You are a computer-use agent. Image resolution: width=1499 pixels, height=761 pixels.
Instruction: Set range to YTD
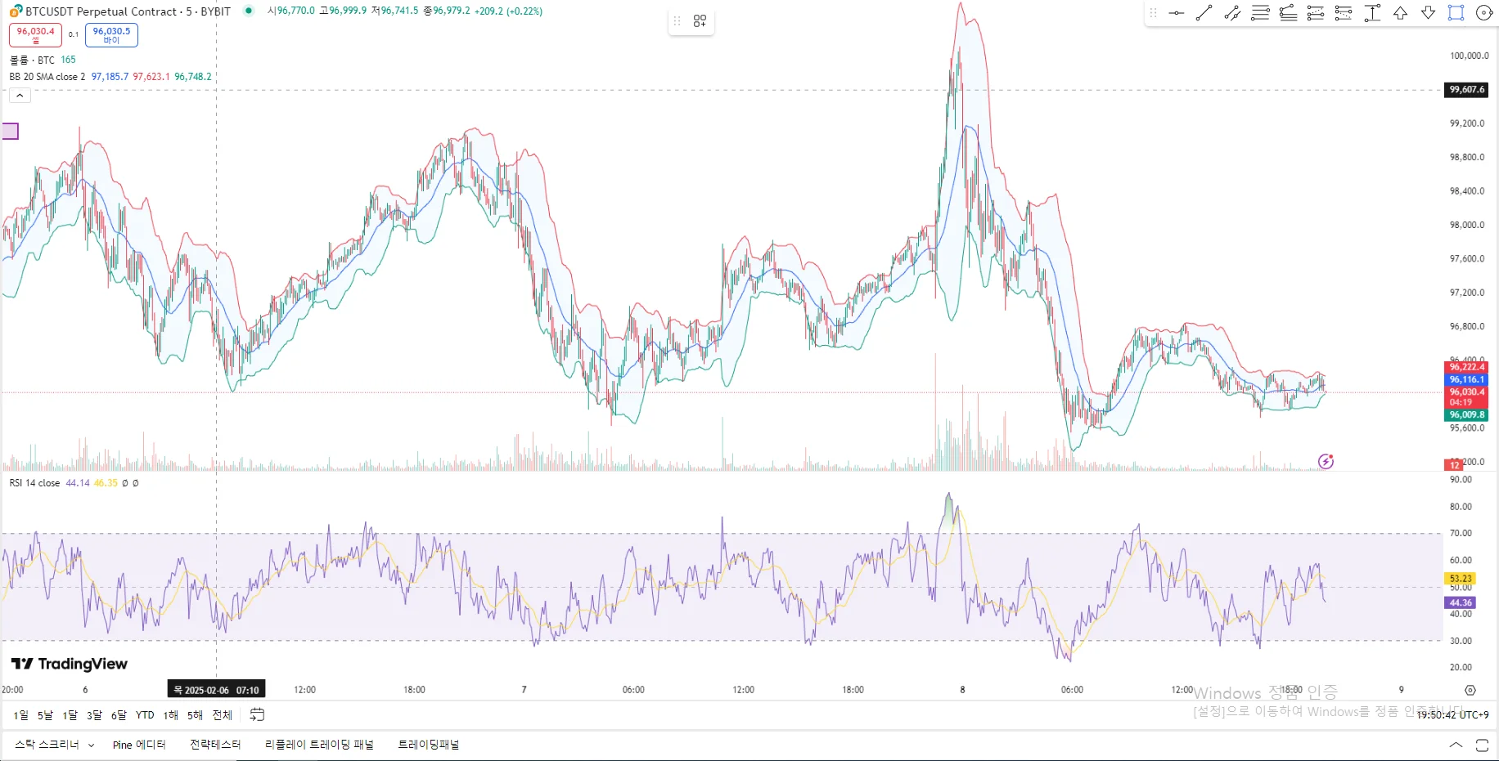(145, 715)
